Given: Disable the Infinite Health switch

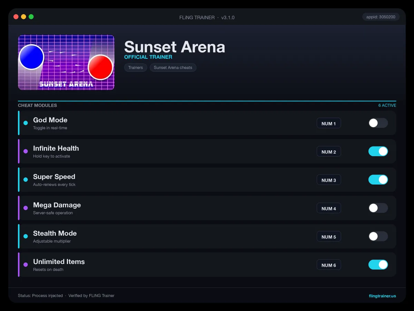Looking at the screenshot, I should click(x=378, y=151).
